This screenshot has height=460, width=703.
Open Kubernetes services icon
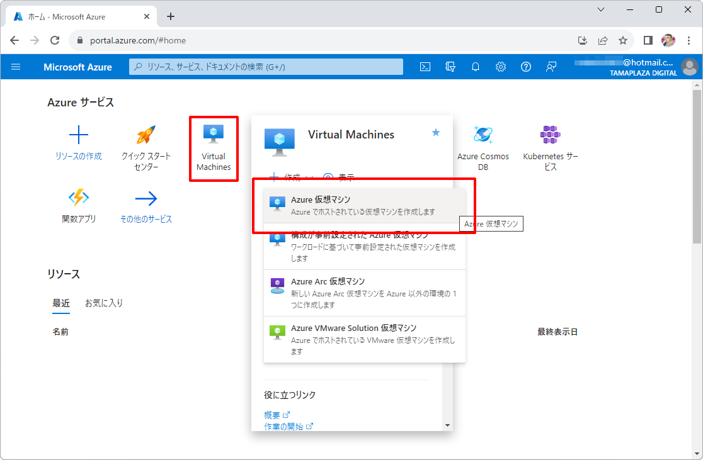[x=551, y=135]
